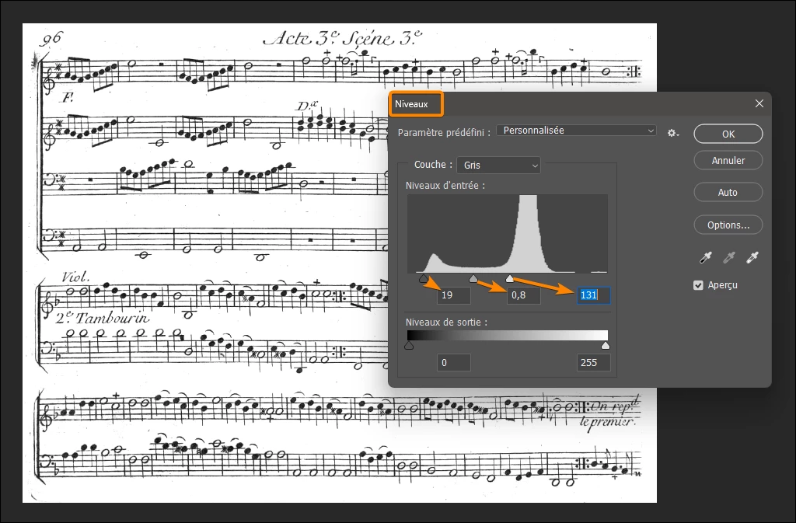The image size is (796, 523).
Task: Click the Auto button
Action: [x=728, y=192]
